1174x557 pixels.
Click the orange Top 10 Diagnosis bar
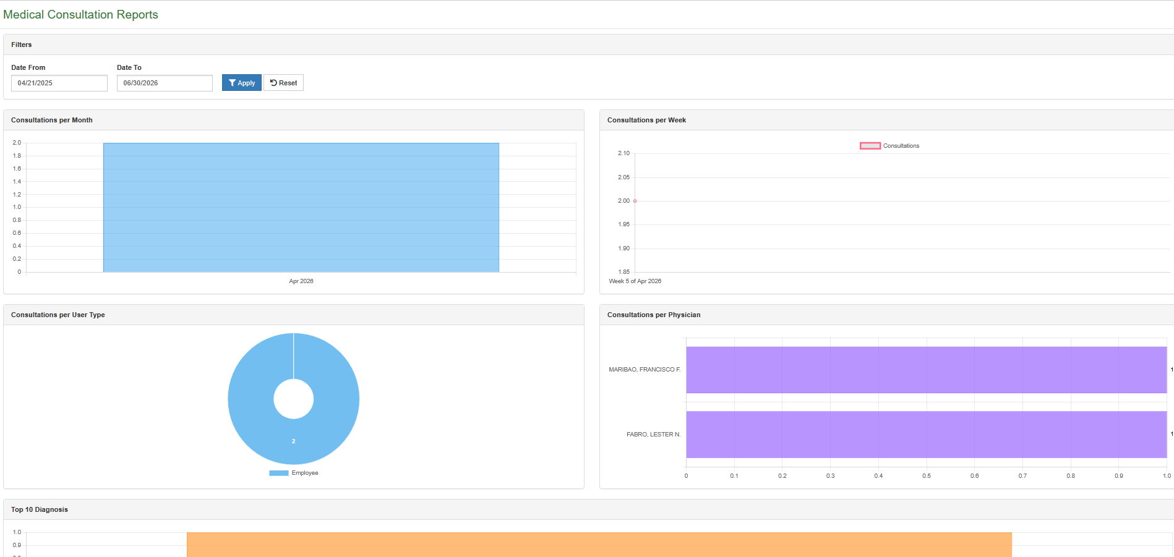(x=599, y=545)
